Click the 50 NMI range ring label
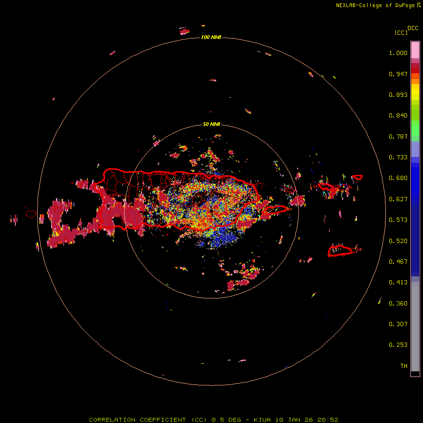Screen dimensions: 423x423 click(x=211, y=125)
